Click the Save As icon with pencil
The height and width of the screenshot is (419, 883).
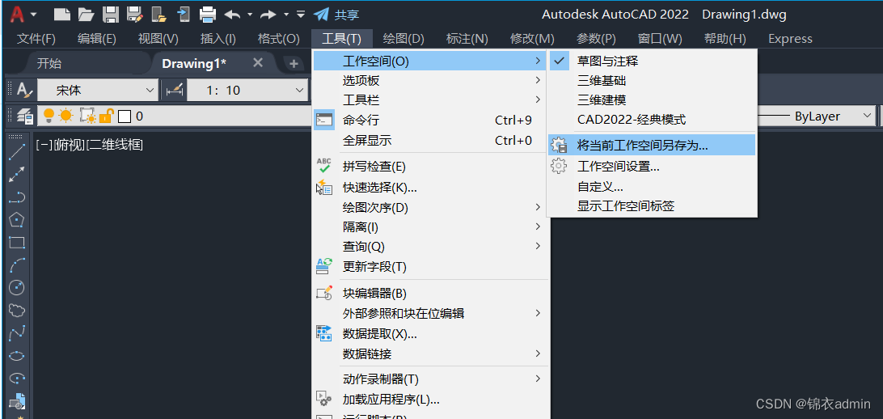pos(135,14)
